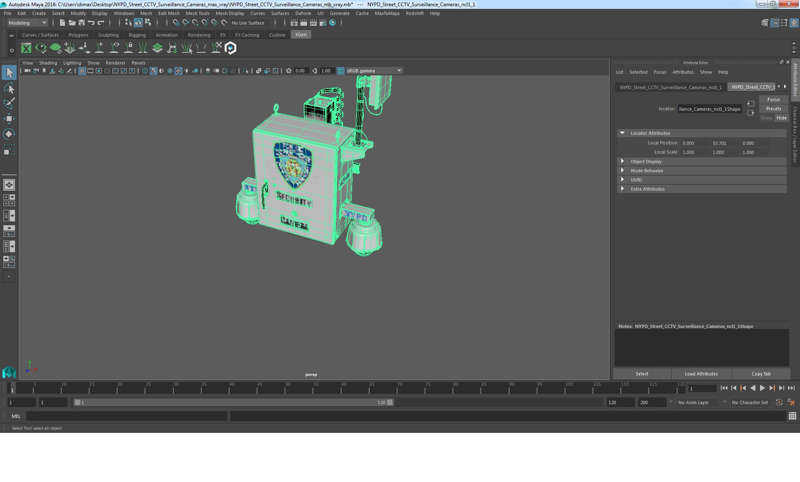Switch to the Polygons shelf tab

point(78,35)
